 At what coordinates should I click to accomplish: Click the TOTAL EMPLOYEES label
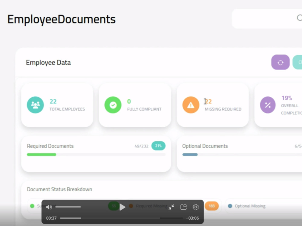67,109
